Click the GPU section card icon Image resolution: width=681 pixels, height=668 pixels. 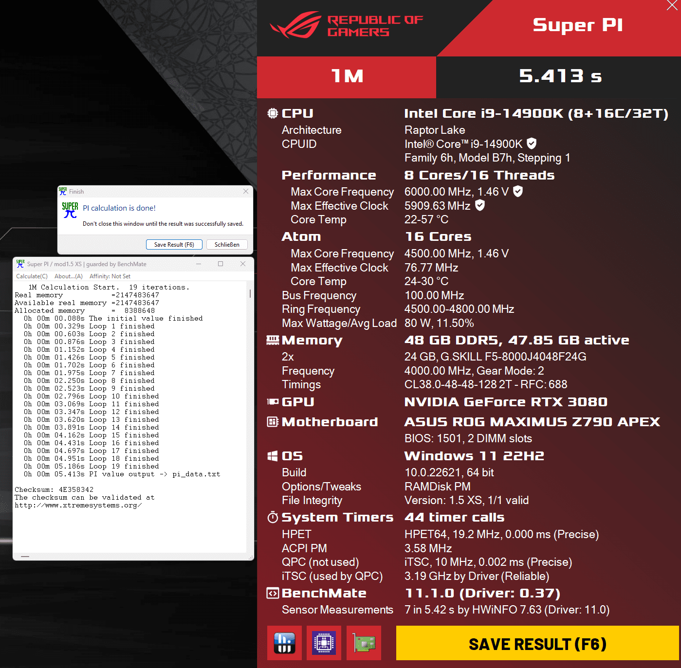pyautogui.click(x=273, y=402)
